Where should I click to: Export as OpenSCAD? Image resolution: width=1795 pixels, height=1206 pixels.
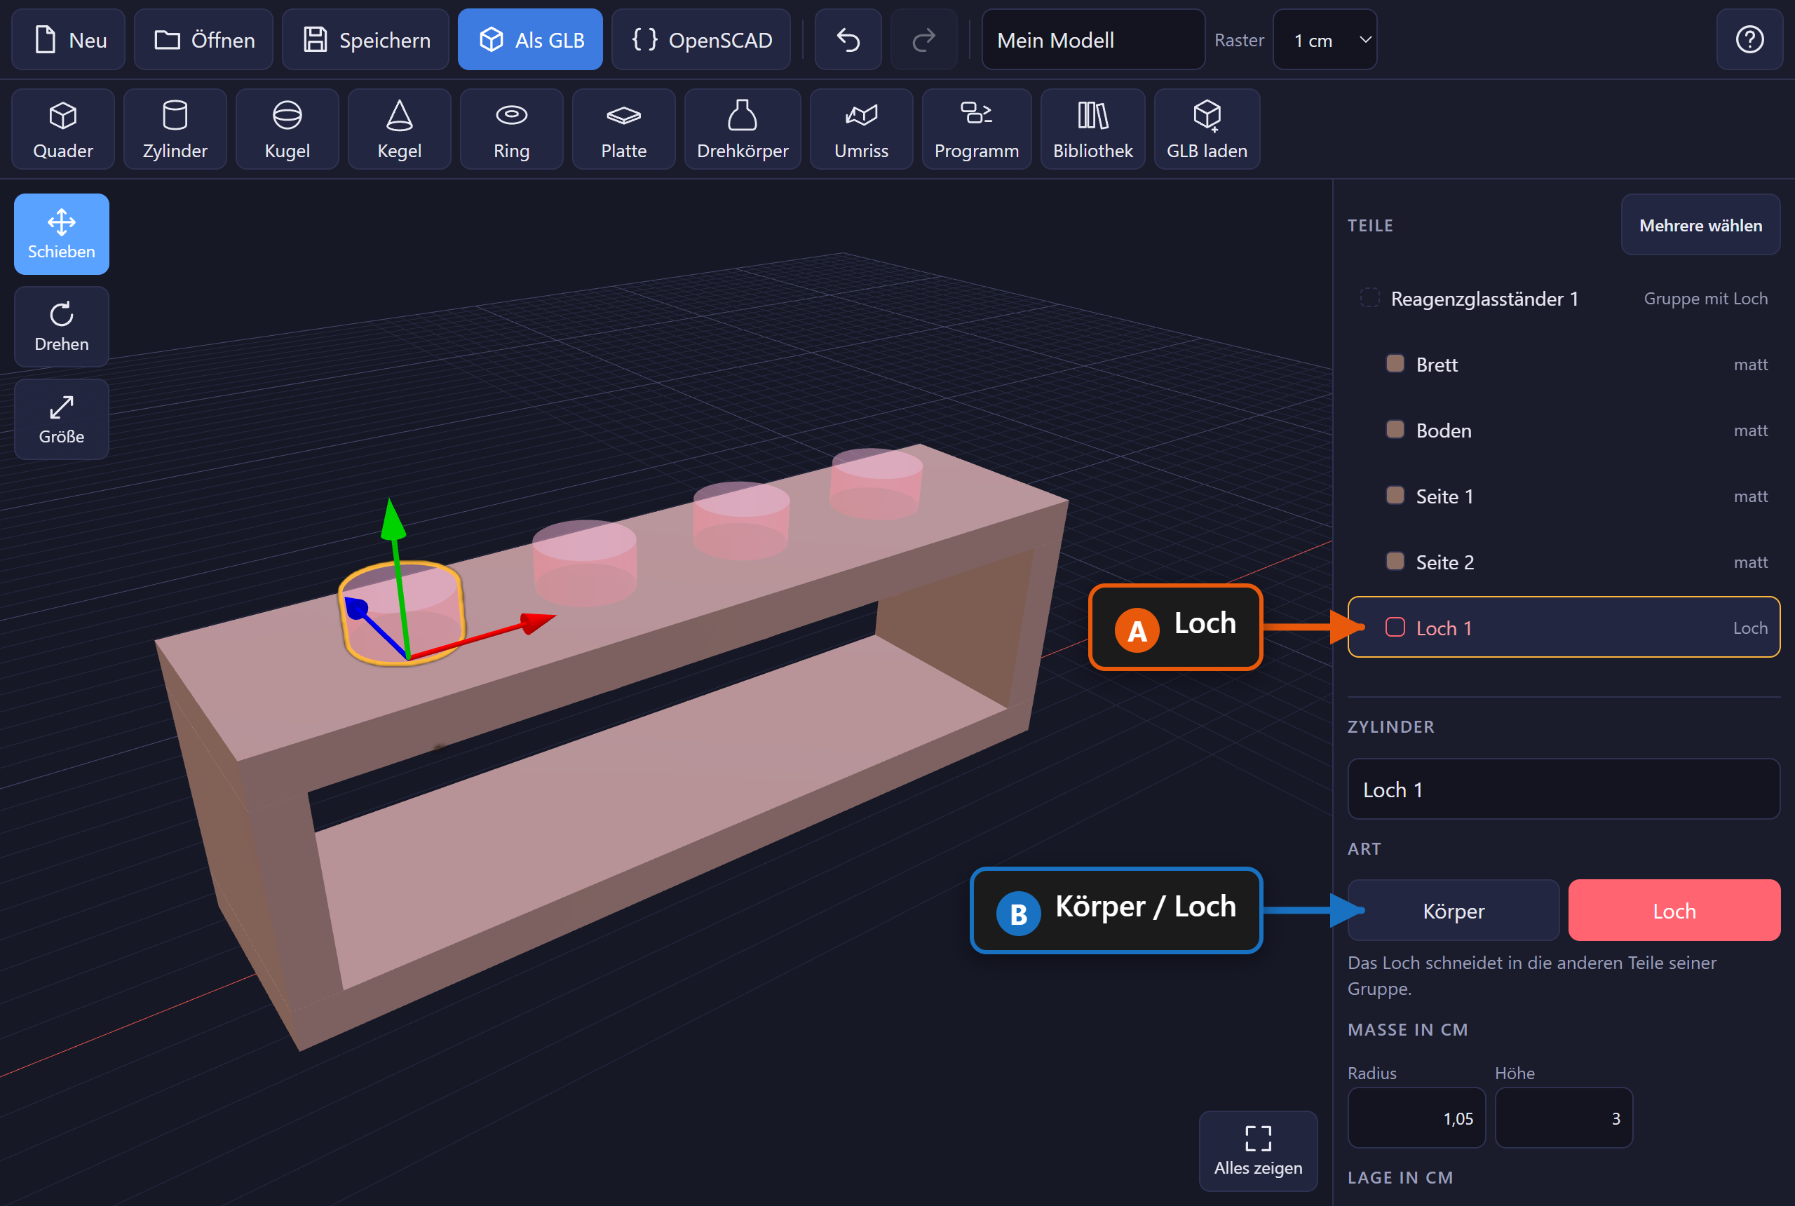pyautogui.click(x=700, y=39)
